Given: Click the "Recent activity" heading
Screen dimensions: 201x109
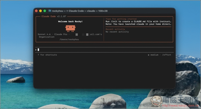Looking at the screenshot, I should [x=115, y=29].
